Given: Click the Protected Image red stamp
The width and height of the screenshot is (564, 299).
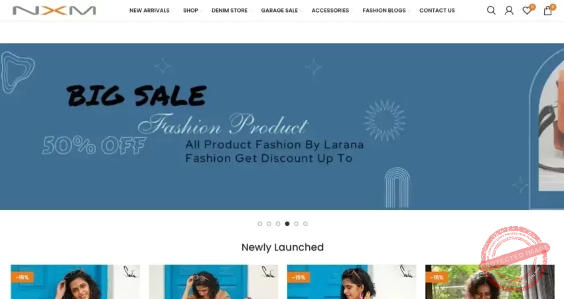Looking at the screenshot, I should coord(515,258).
